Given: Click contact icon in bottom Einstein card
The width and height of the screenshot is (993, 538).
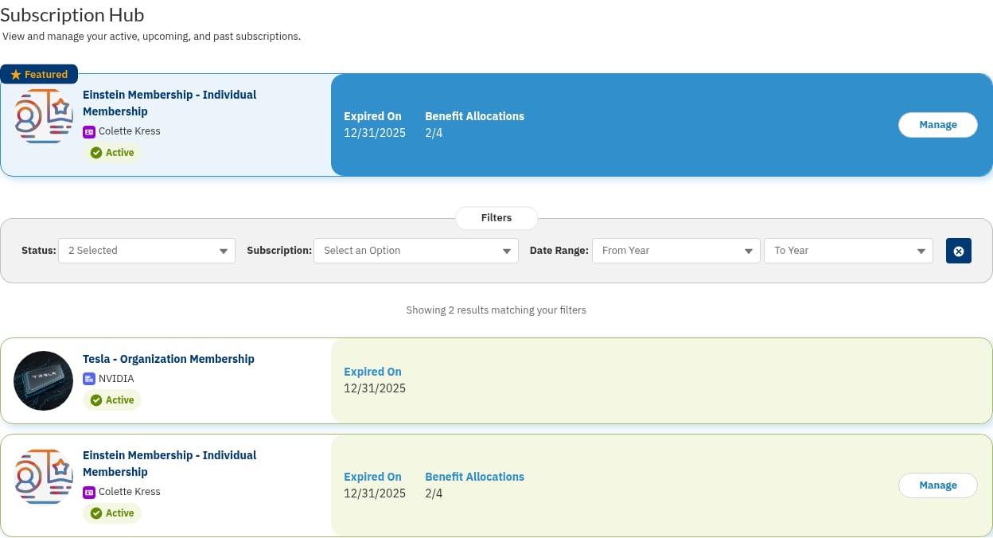Looking at the screenshot, I should pos(89,492).
